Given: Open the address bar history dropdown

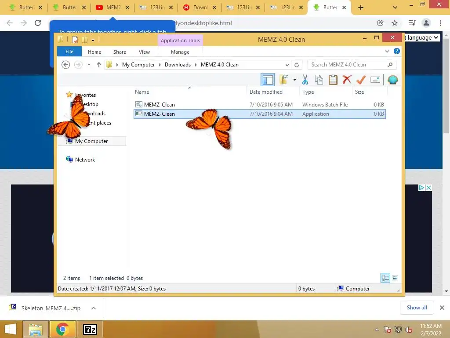Looking at the screenshot, I should pos(287,65).
